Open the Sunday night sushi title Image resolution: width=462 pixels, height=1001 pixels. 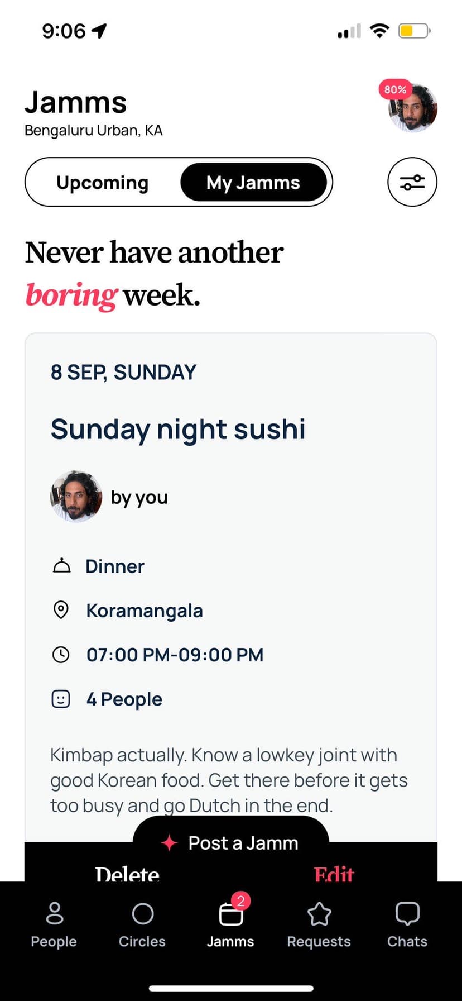click(x=178, y=429)
